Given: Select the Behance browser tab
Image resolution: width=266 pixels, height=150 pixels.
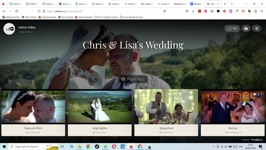Looking at the screenshot, I should 197,4.
